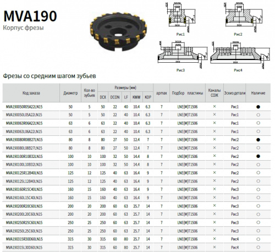This screenshot has height=252, width=275.
Task: Click LNE(M)T1506 insert in MVA190063L06A22LN15 row
Action: tap(188, 132)
